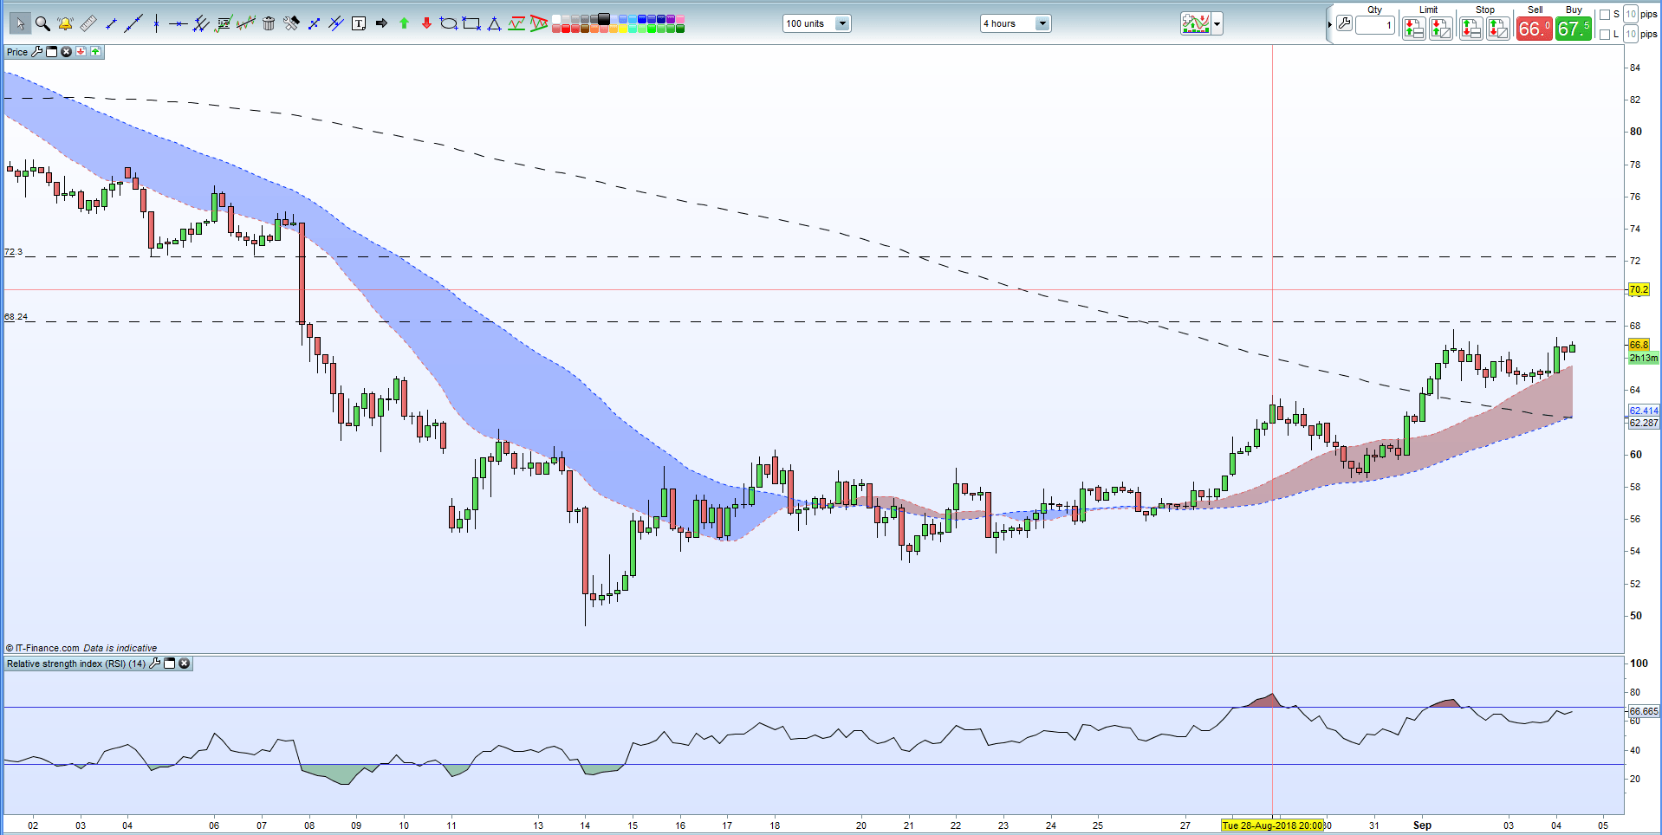
Task: Select the vertical line tool
Action: point(156,23)
